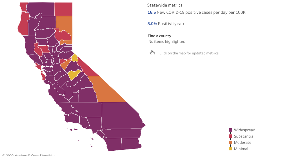Select red Modoc County in northeast corner
The height and width of the screenshot is (156, 284).
click(x=63, y=8)
